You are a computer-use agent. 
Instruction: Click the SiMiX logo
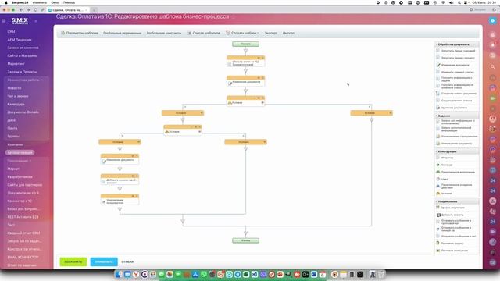tap(20, 21)
